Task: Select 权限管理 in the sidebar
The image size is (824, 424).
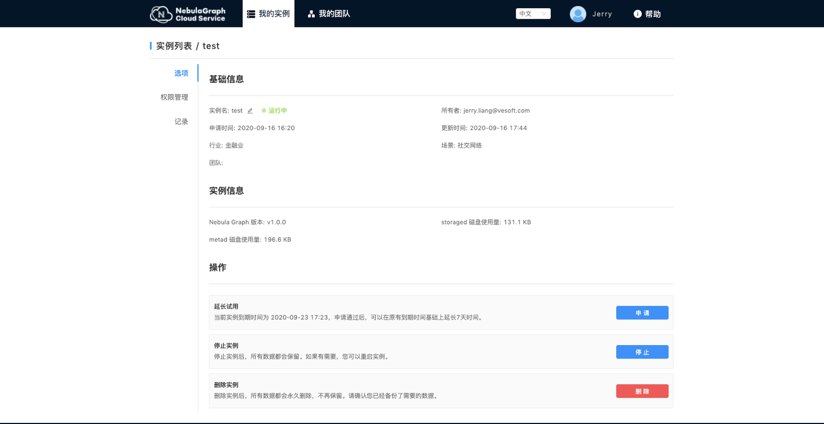Action: point(175,97)
